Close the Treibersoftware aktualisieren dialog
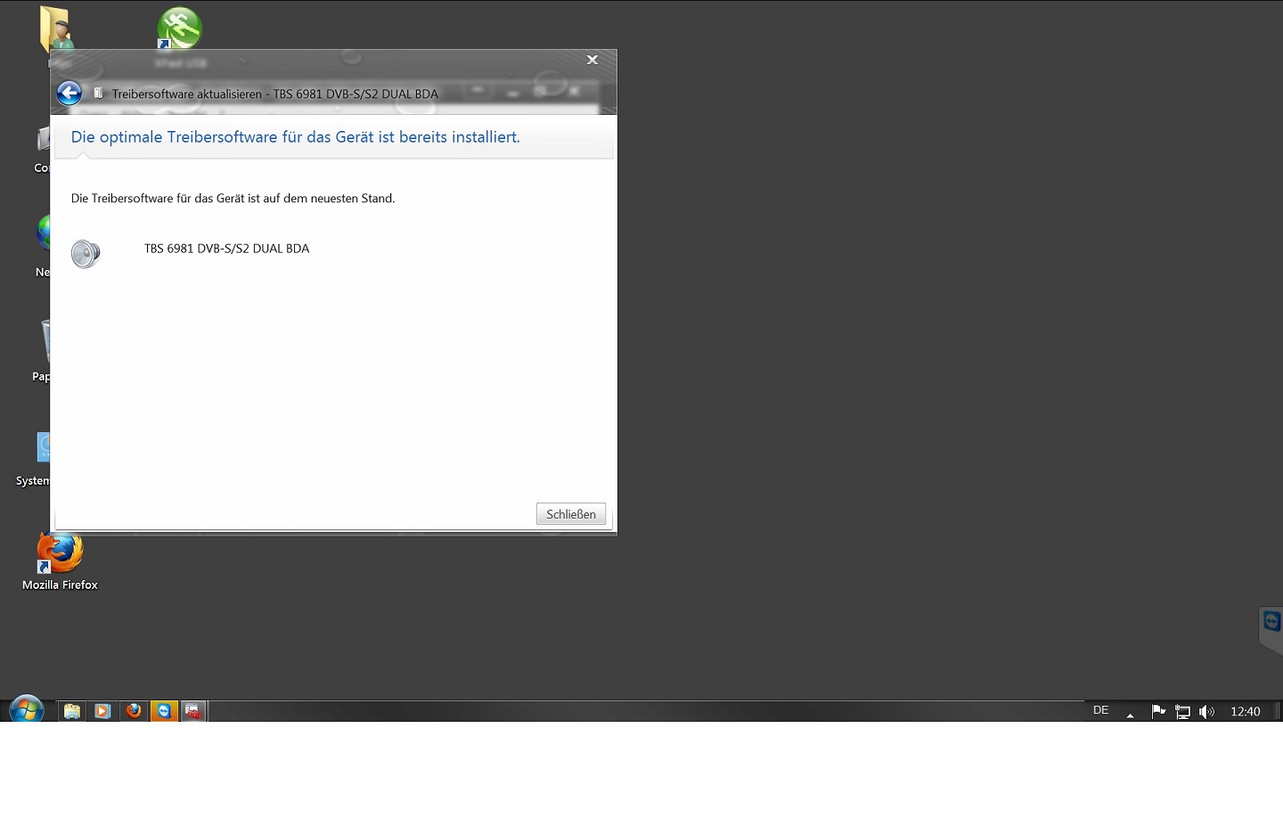The width and height of the screenshot is (1283, 818). (x=592, y=60)
